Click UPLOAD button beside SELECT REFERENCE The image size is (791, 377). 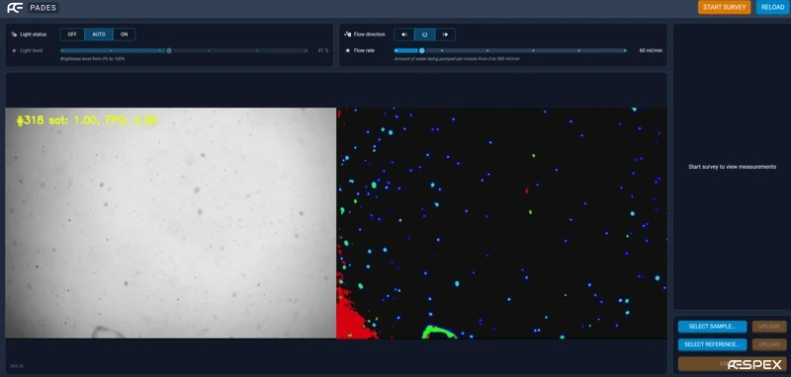coord(769,344)
